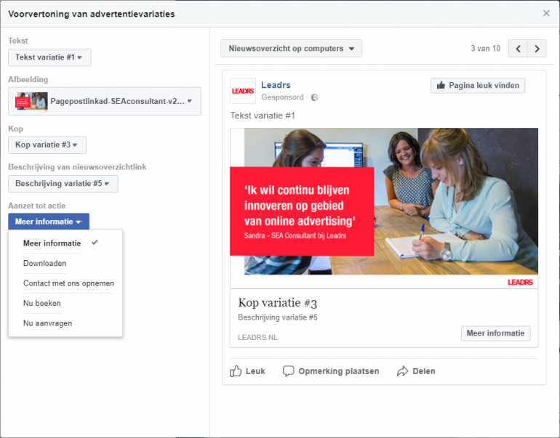Open the Kop variatie #3 dropdown
The image size is (560, 438).
pyautogui.click(x=47, y=145)
